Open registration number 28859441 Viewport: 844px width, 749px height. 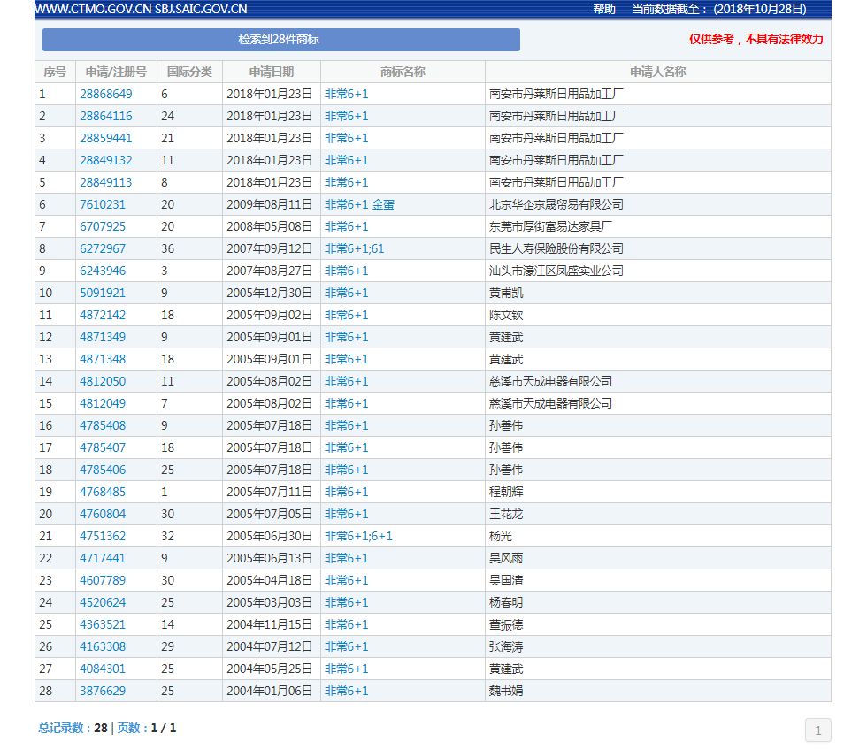click(x=106, y=138)
